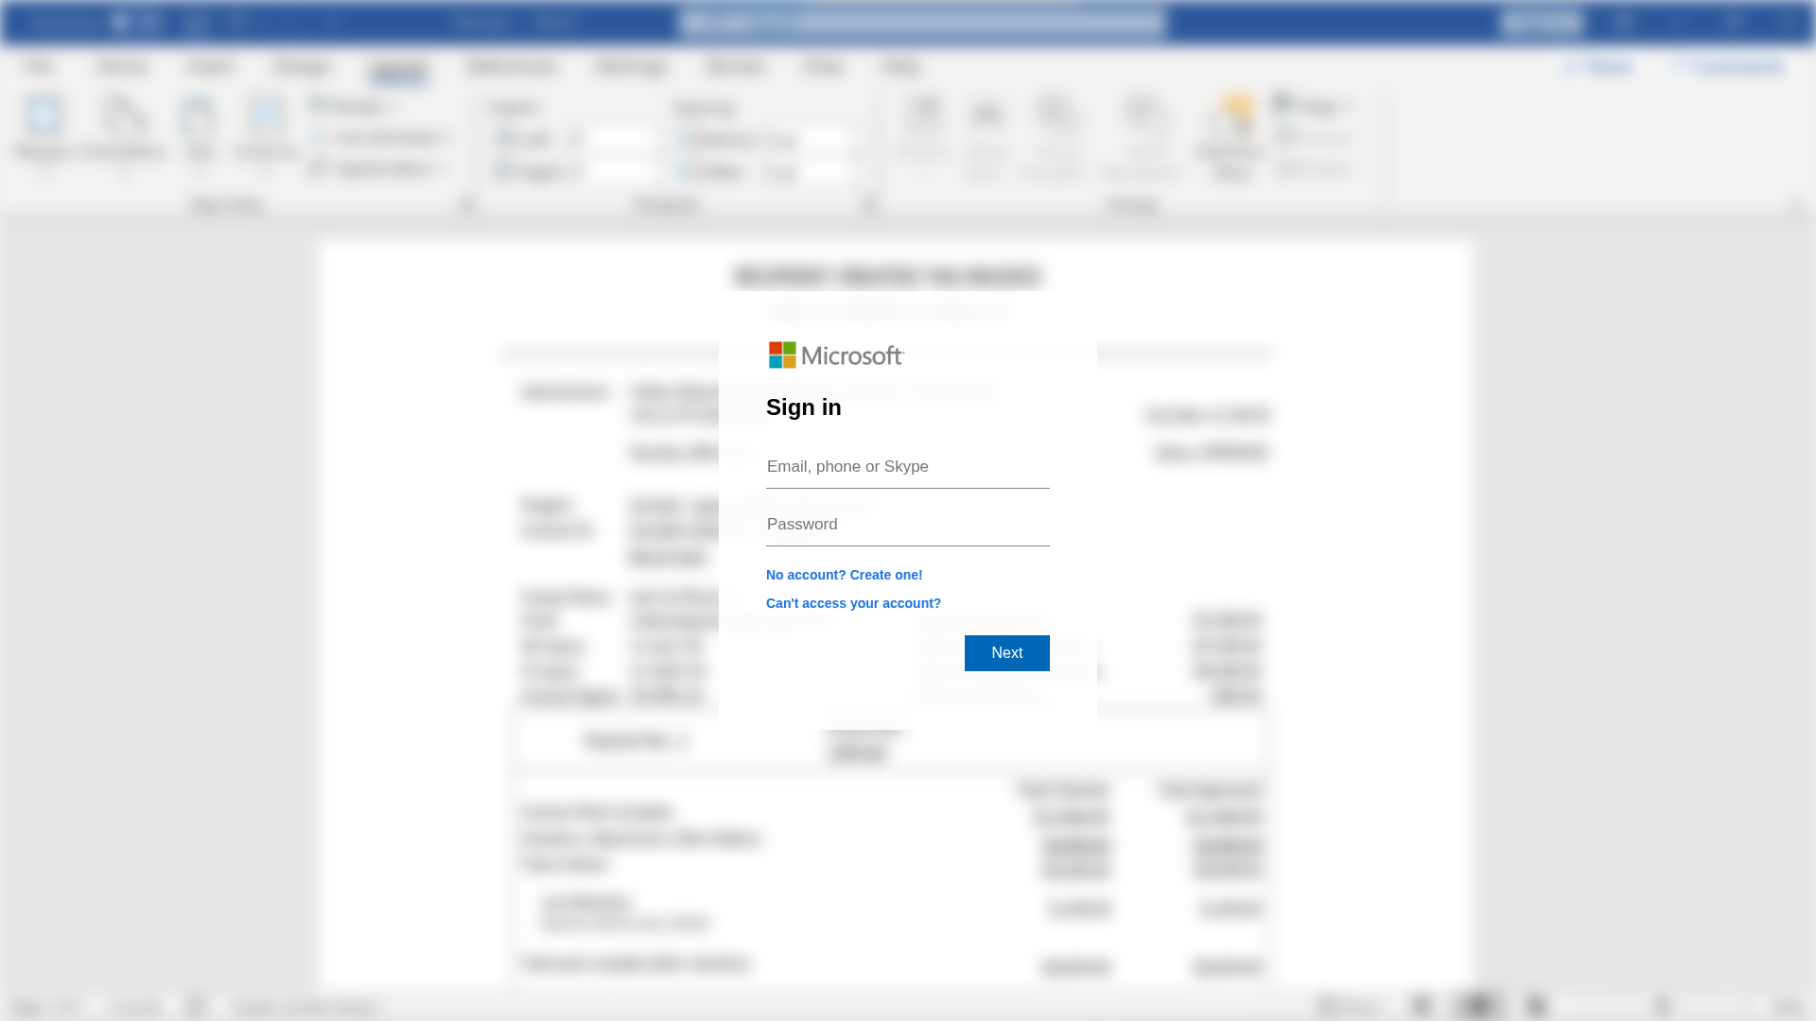
Task: Switch to the Insert ribbon tab
Action: [x=210, y=67]
